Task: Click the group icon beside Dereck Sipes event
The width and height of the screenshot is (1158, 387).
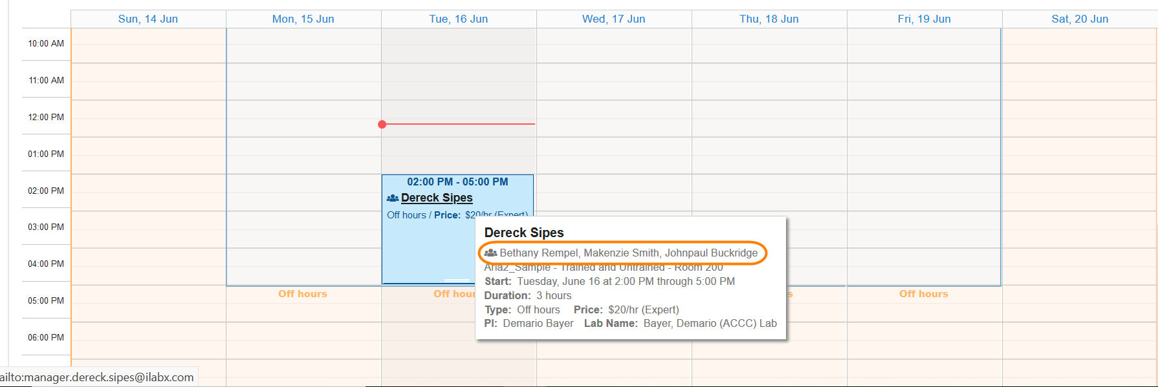Action: point(392,198)
